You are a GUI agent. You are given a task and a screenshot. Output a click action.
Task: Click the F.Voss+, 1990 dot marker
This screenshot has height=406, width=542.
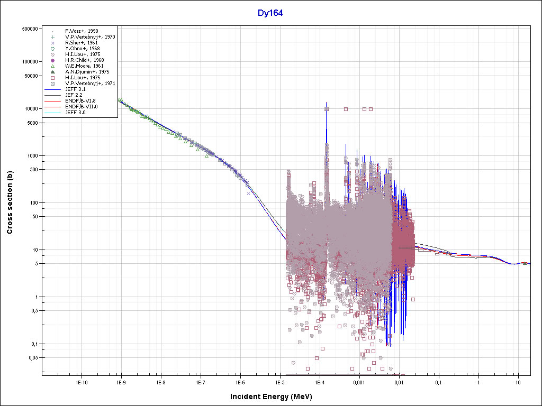pyautogui.click(x=53, y=32)
